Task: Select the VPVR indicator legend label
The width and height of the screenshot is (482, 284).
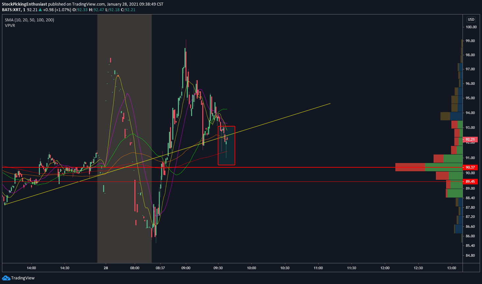Action: click(10, 26)
